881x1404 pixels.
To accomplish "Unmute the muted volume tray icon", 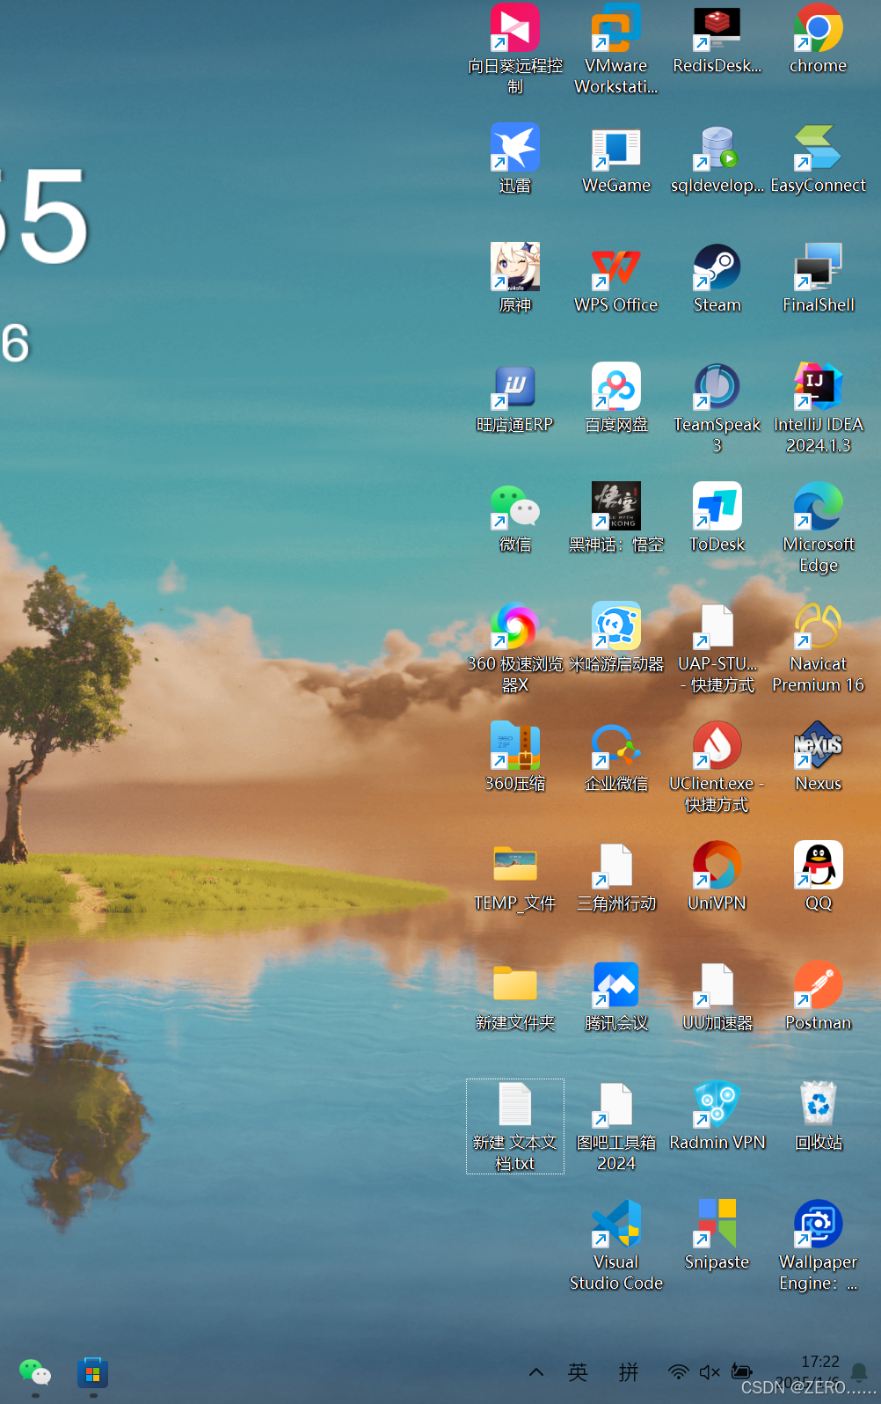I will point(710,1372).
